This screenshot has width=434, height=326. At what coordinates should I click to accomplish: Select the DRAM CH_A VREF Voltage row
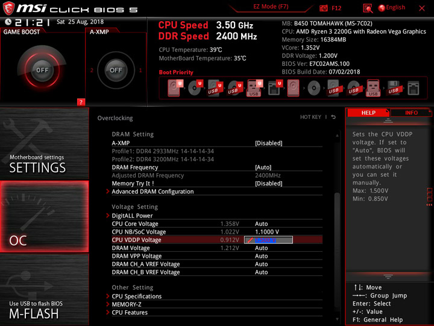coord(217,264)
